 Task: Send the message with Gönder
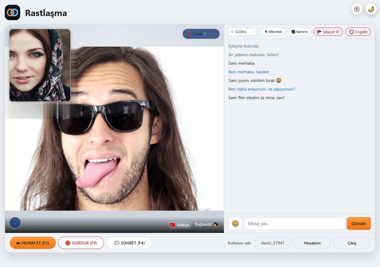pos(359,224)
